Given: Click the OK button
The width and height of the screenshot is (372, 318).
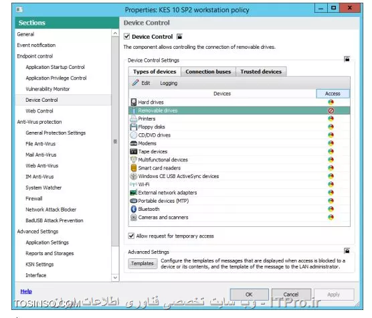Looking at the screenshot, I should [249, 295].
